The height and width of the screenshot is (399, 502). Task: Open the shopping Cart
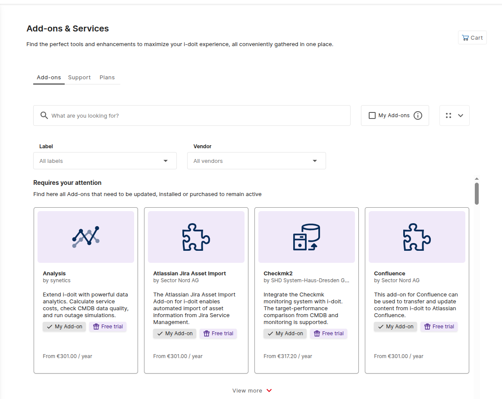point(472,38)
